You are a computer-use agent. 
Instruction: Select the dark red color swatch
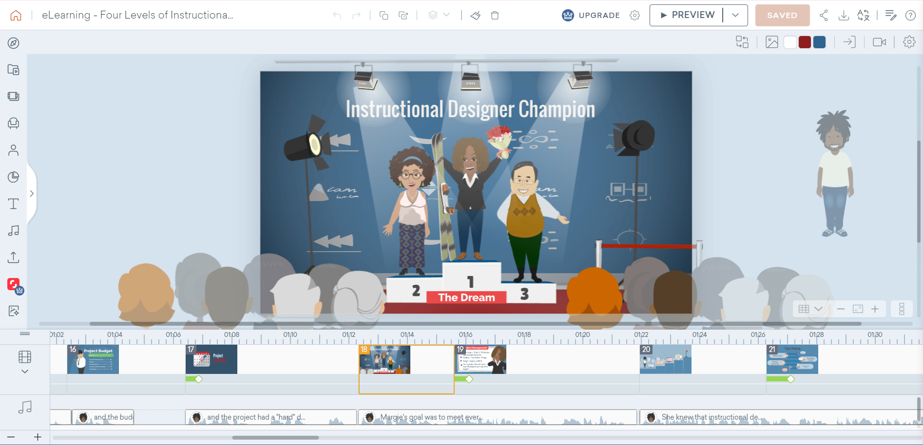(x=805, y=42)
